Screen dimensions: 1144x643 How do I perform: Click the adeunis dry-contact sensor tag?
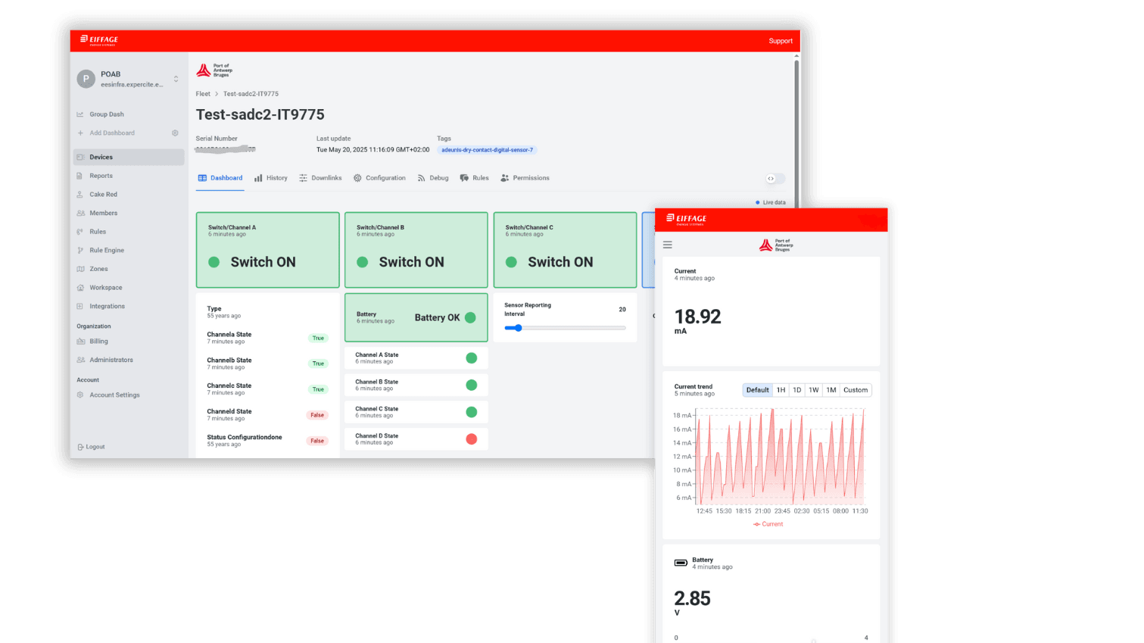(x=488, y=150)
